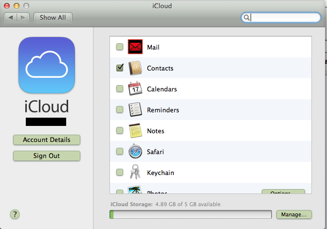The width and height of the screenshot is (327, 229).
Task: Enable the Mail checkbox
Action: tap(120, 47)
